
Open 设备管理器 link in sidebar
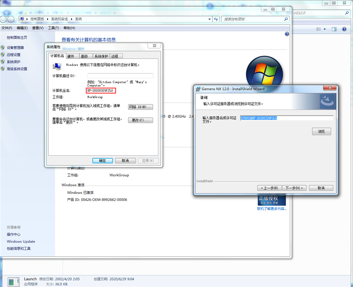click(x=15, y=48)
